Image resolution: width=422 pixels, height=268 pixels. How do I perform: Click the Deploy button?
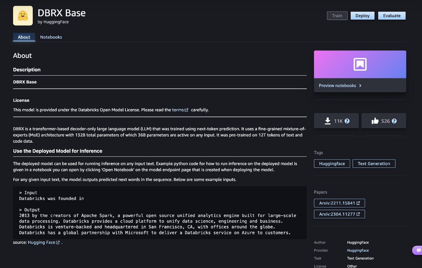pyautogui.click(x=362, y=16)
